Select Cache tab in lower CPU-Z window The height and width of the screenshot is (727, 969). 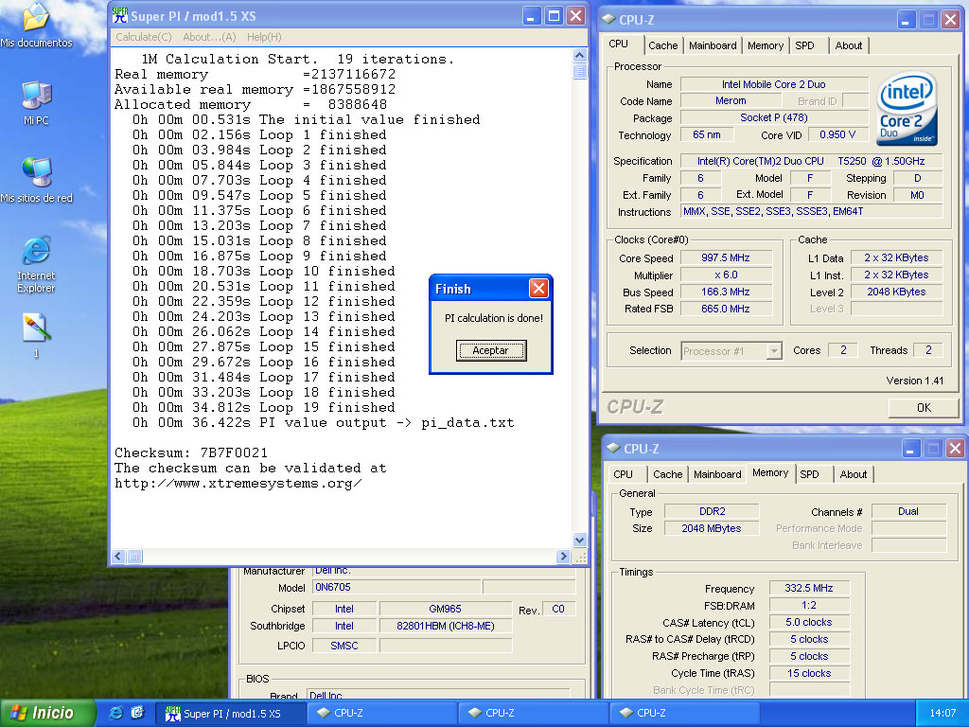667,474
